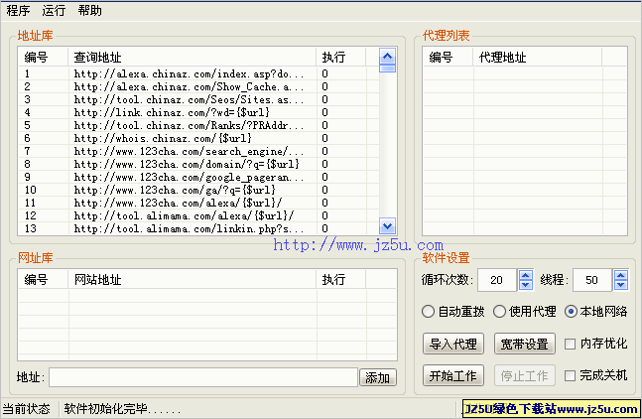642x419 pixels.
Task: Decrease 循环次数 with down arrow
Action: pos(526,285)
